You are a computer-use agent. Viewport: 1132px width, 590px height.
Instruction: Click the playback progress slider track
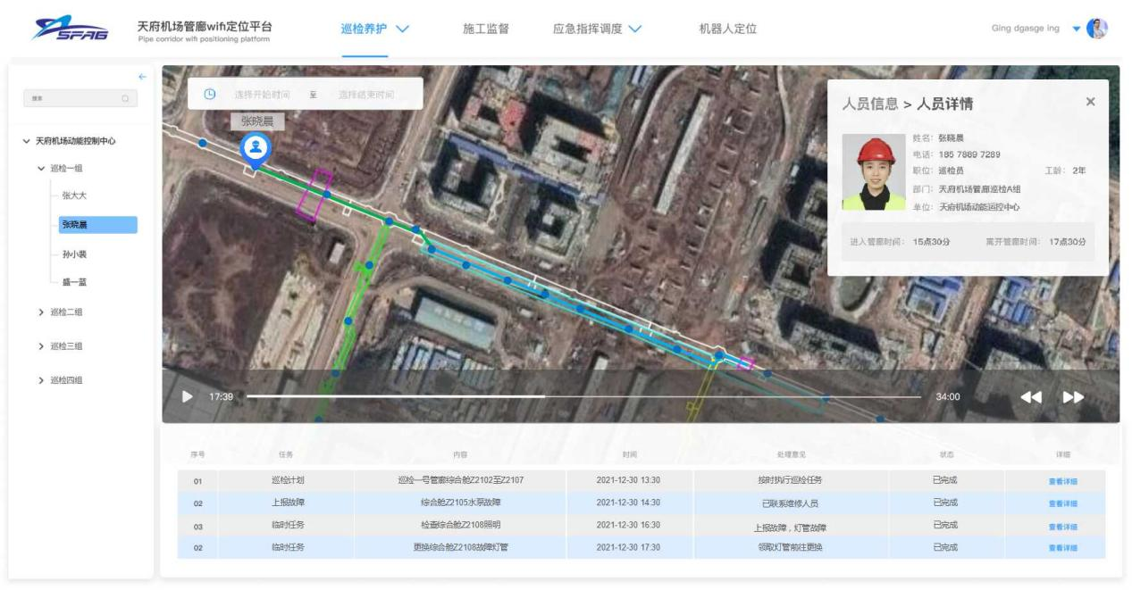[583, 396]
